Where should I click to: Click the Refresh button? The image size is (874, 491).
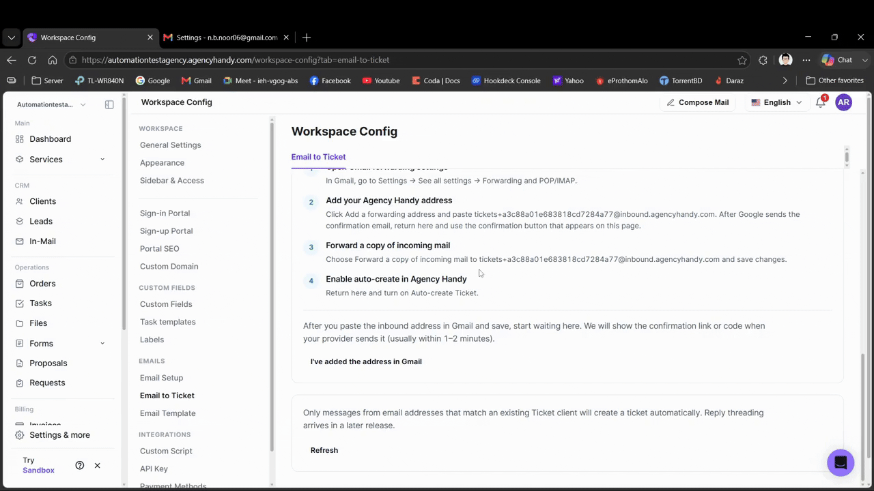point(324,450)
